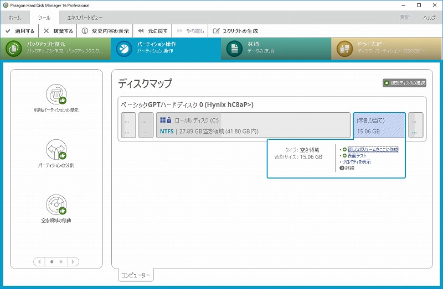Screen dimensions: 443x289
Task: Select second page dot in sidebar pager
Action: [61, 262]
